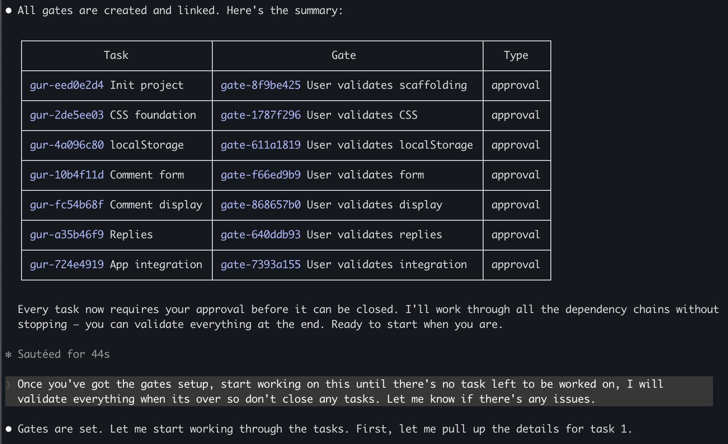Open the gur-10b4f11d Comment form task
Image resolution: width=728 pixels, height=444 pixels.
coord(67,175)
